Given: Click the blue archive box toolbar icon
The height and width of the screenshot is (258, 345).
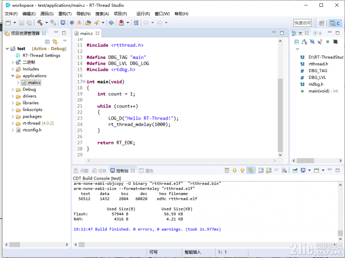Looking at the screenshot, I should coord(136,23).
